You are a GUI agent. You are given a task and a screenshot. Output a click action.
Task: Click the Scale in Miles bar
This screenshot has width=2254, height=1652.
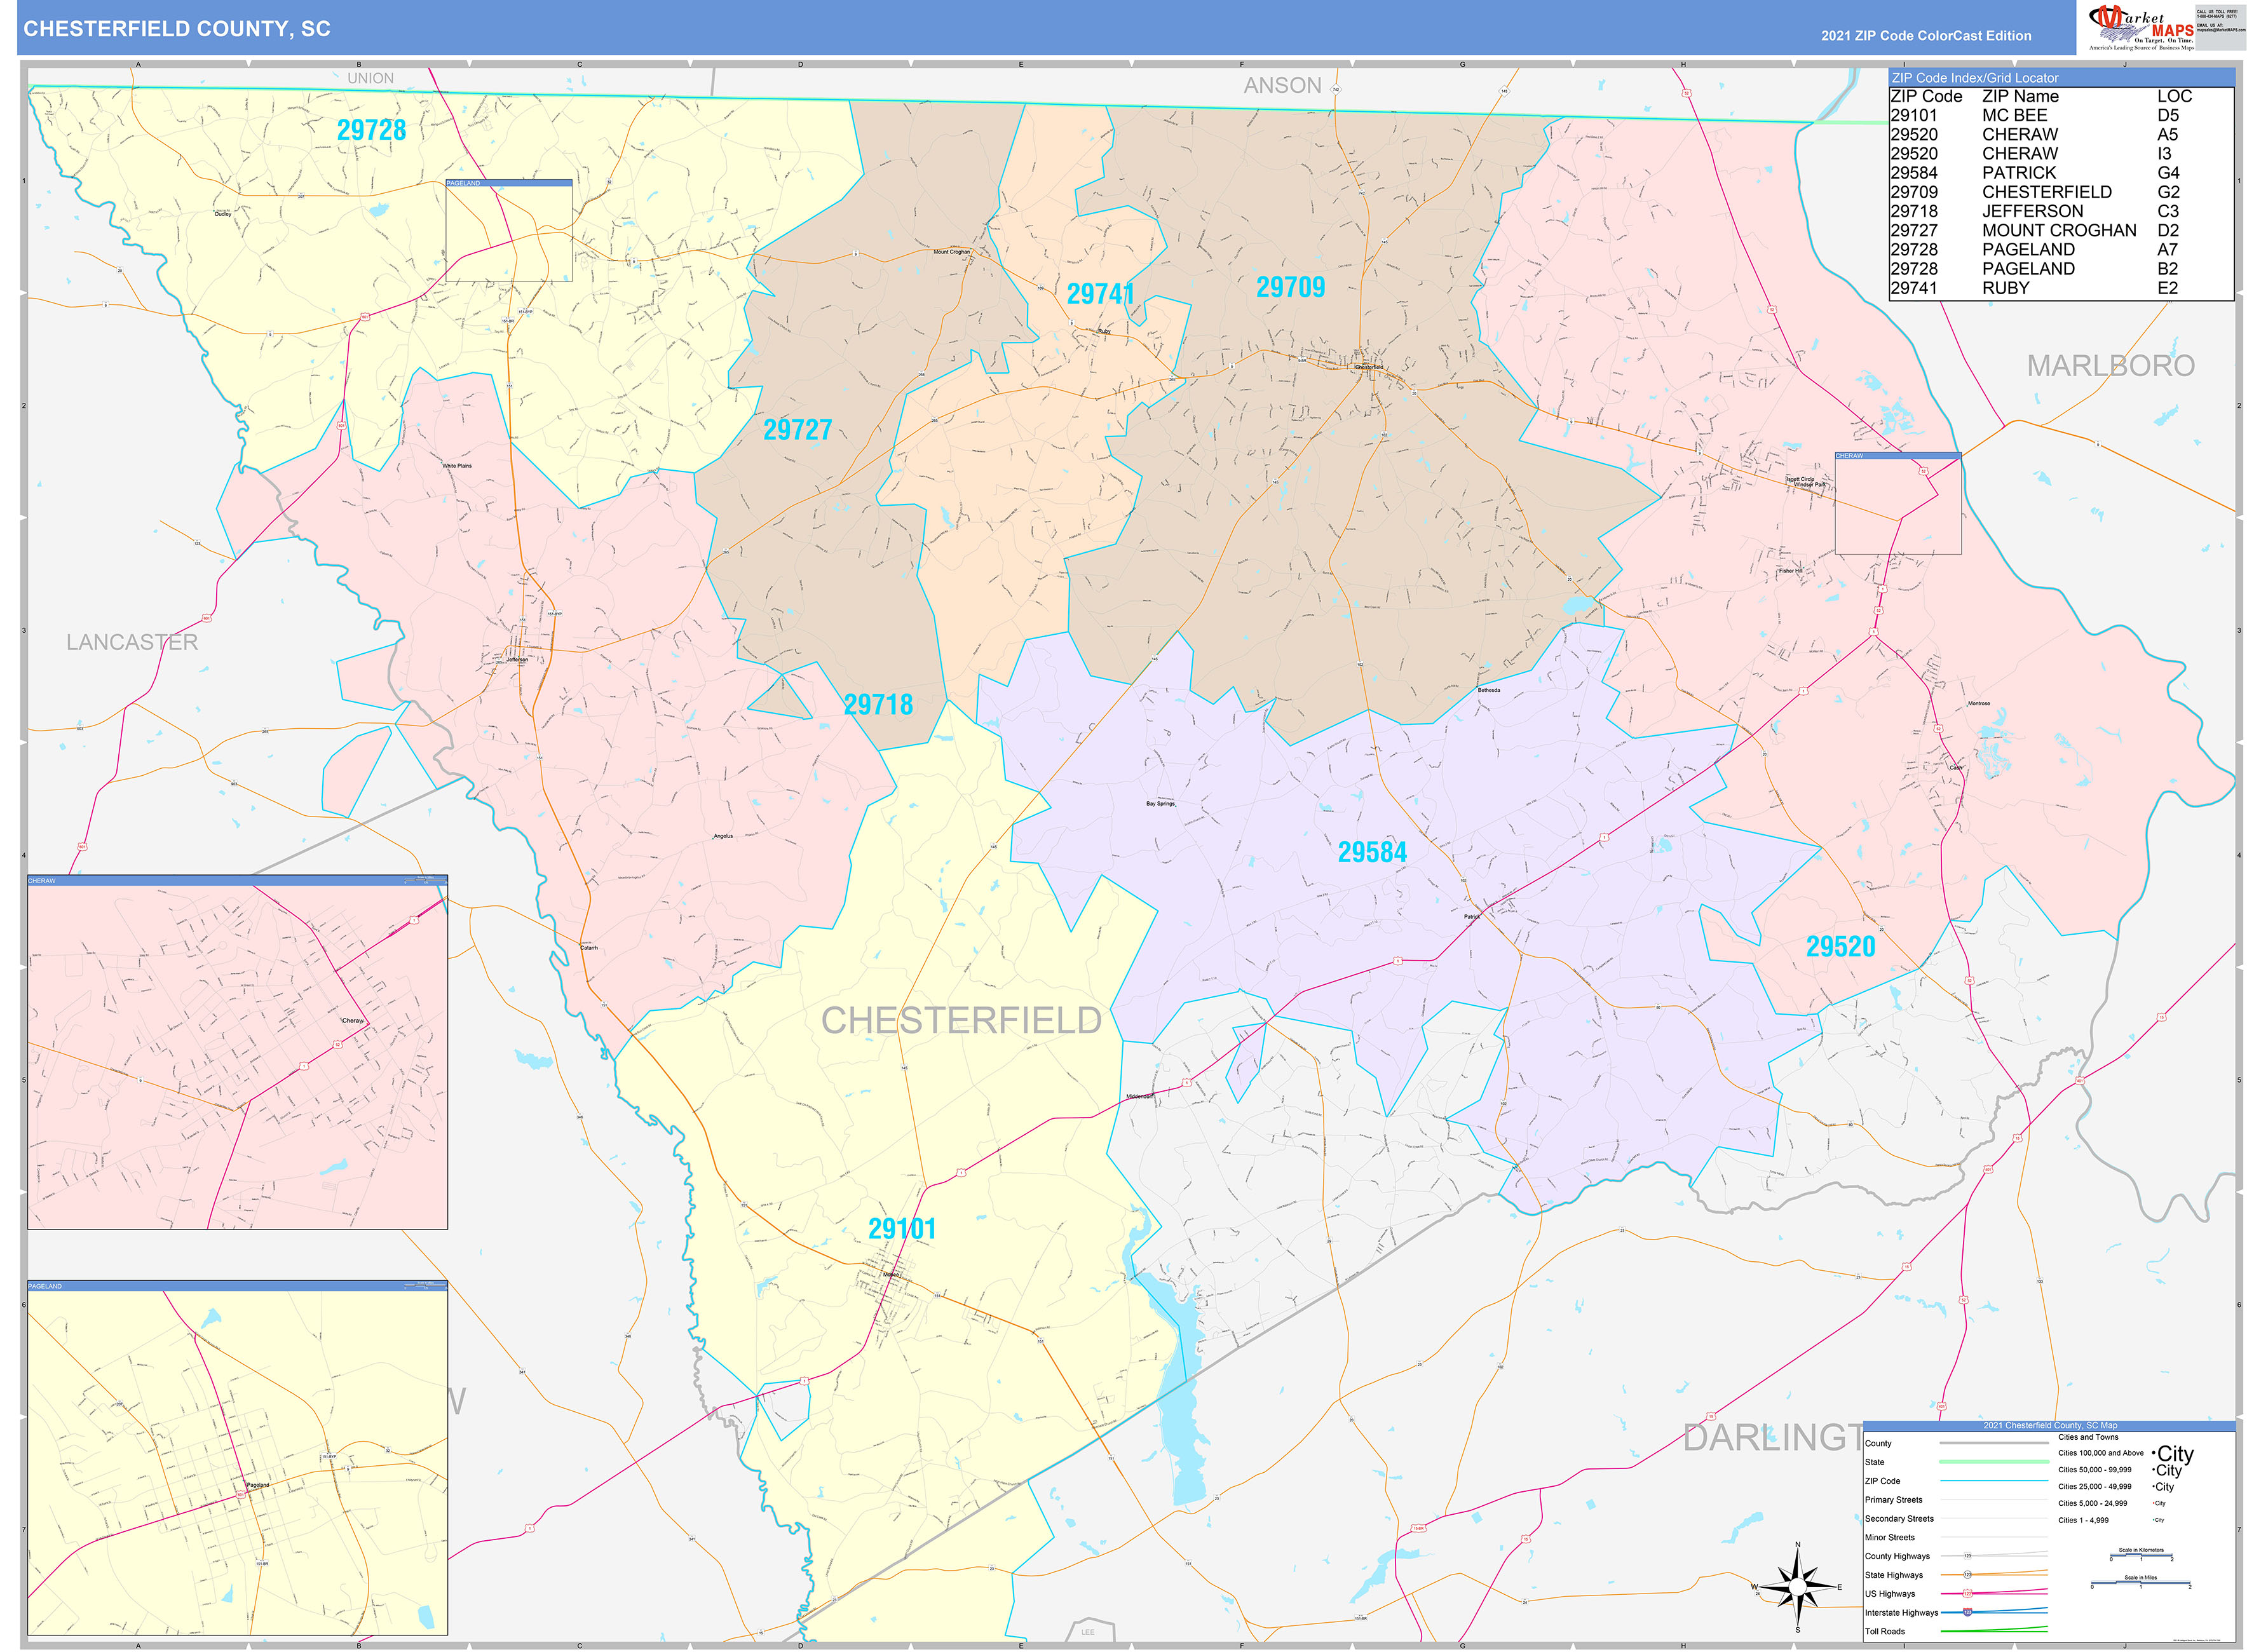tap(2141, 1583)
